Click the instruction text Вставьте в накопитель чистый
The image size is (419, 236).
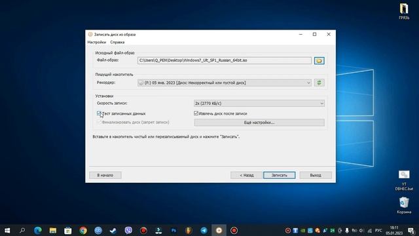[x=166, y=137]
